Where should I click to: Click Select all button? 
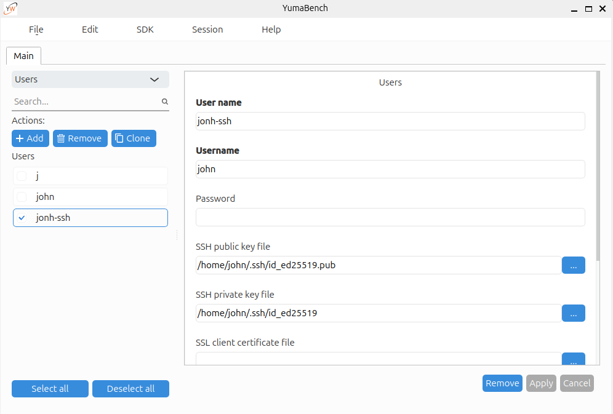(x=50, y=389)
